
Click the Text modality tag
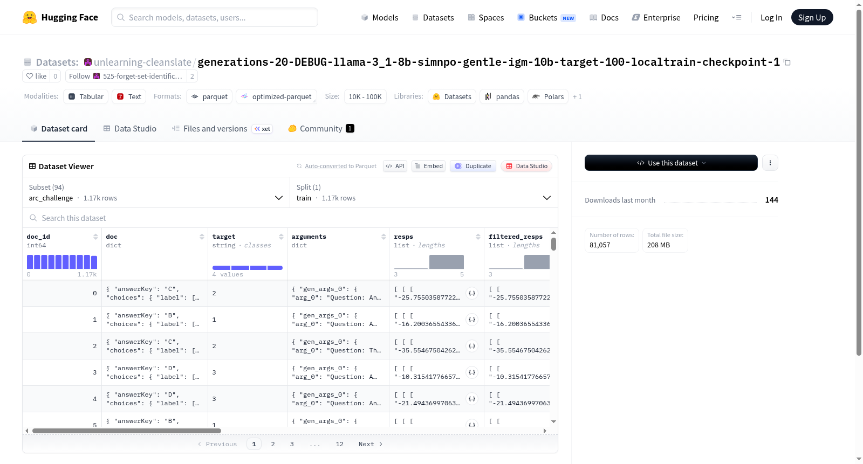point(129,97)
